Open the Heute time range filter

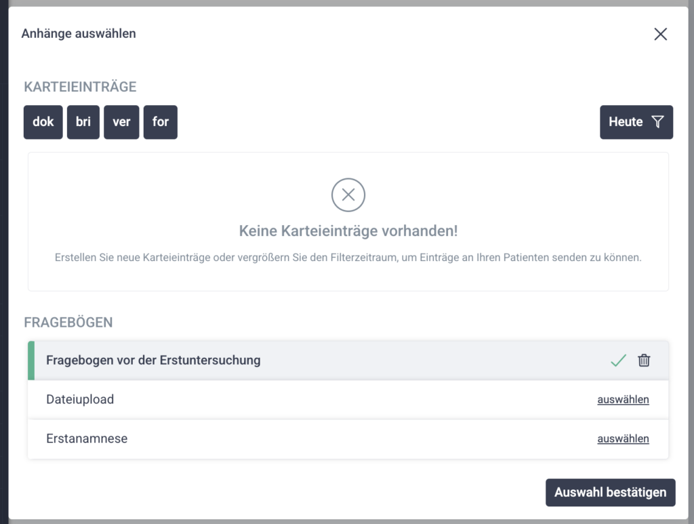(x=626, y=122)
